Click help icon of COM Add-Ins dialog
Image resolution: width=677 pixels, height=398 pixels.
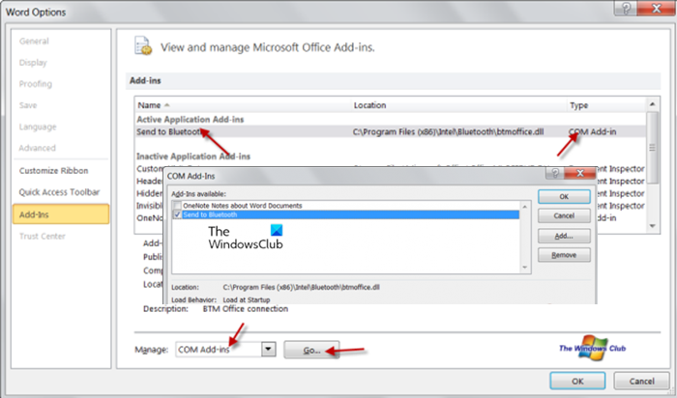coord(555,173)
